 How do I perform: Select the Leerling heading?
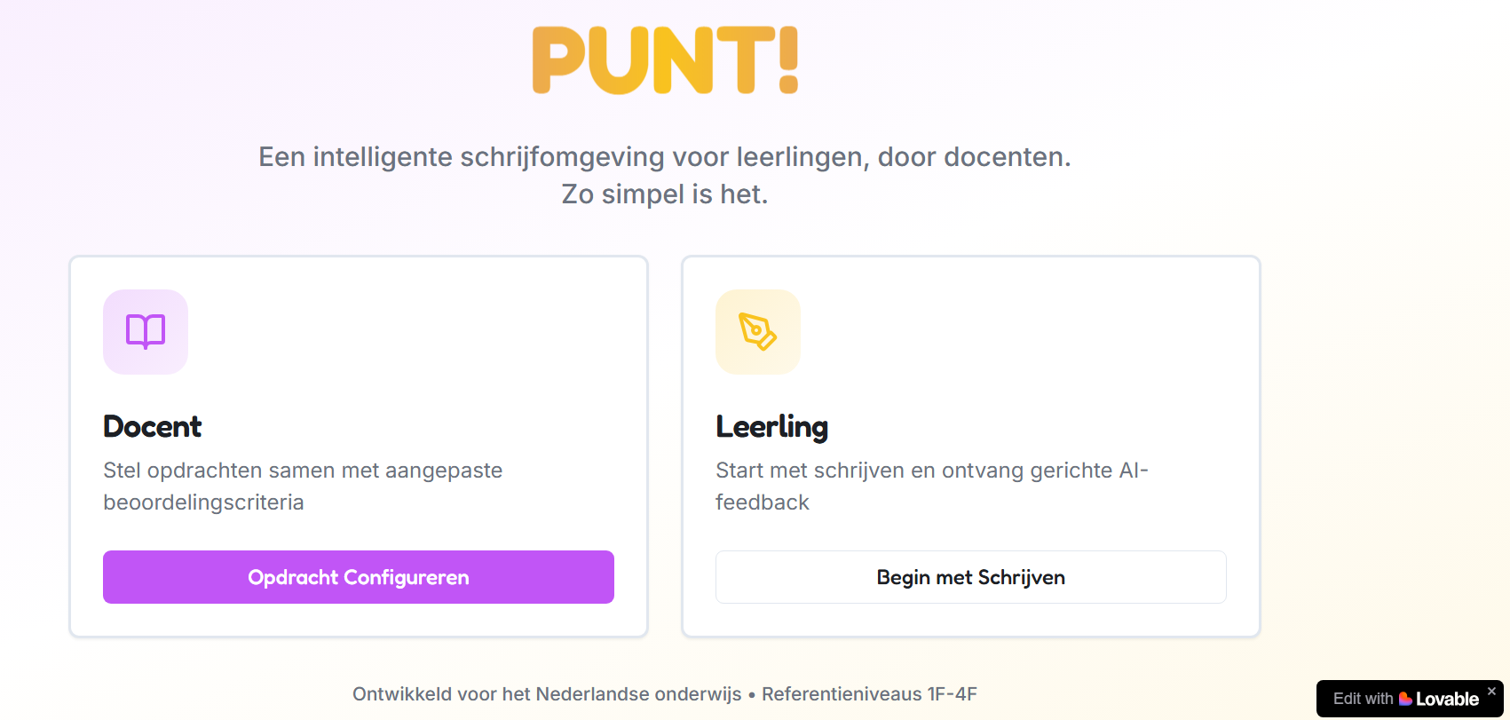pos(771,427)
